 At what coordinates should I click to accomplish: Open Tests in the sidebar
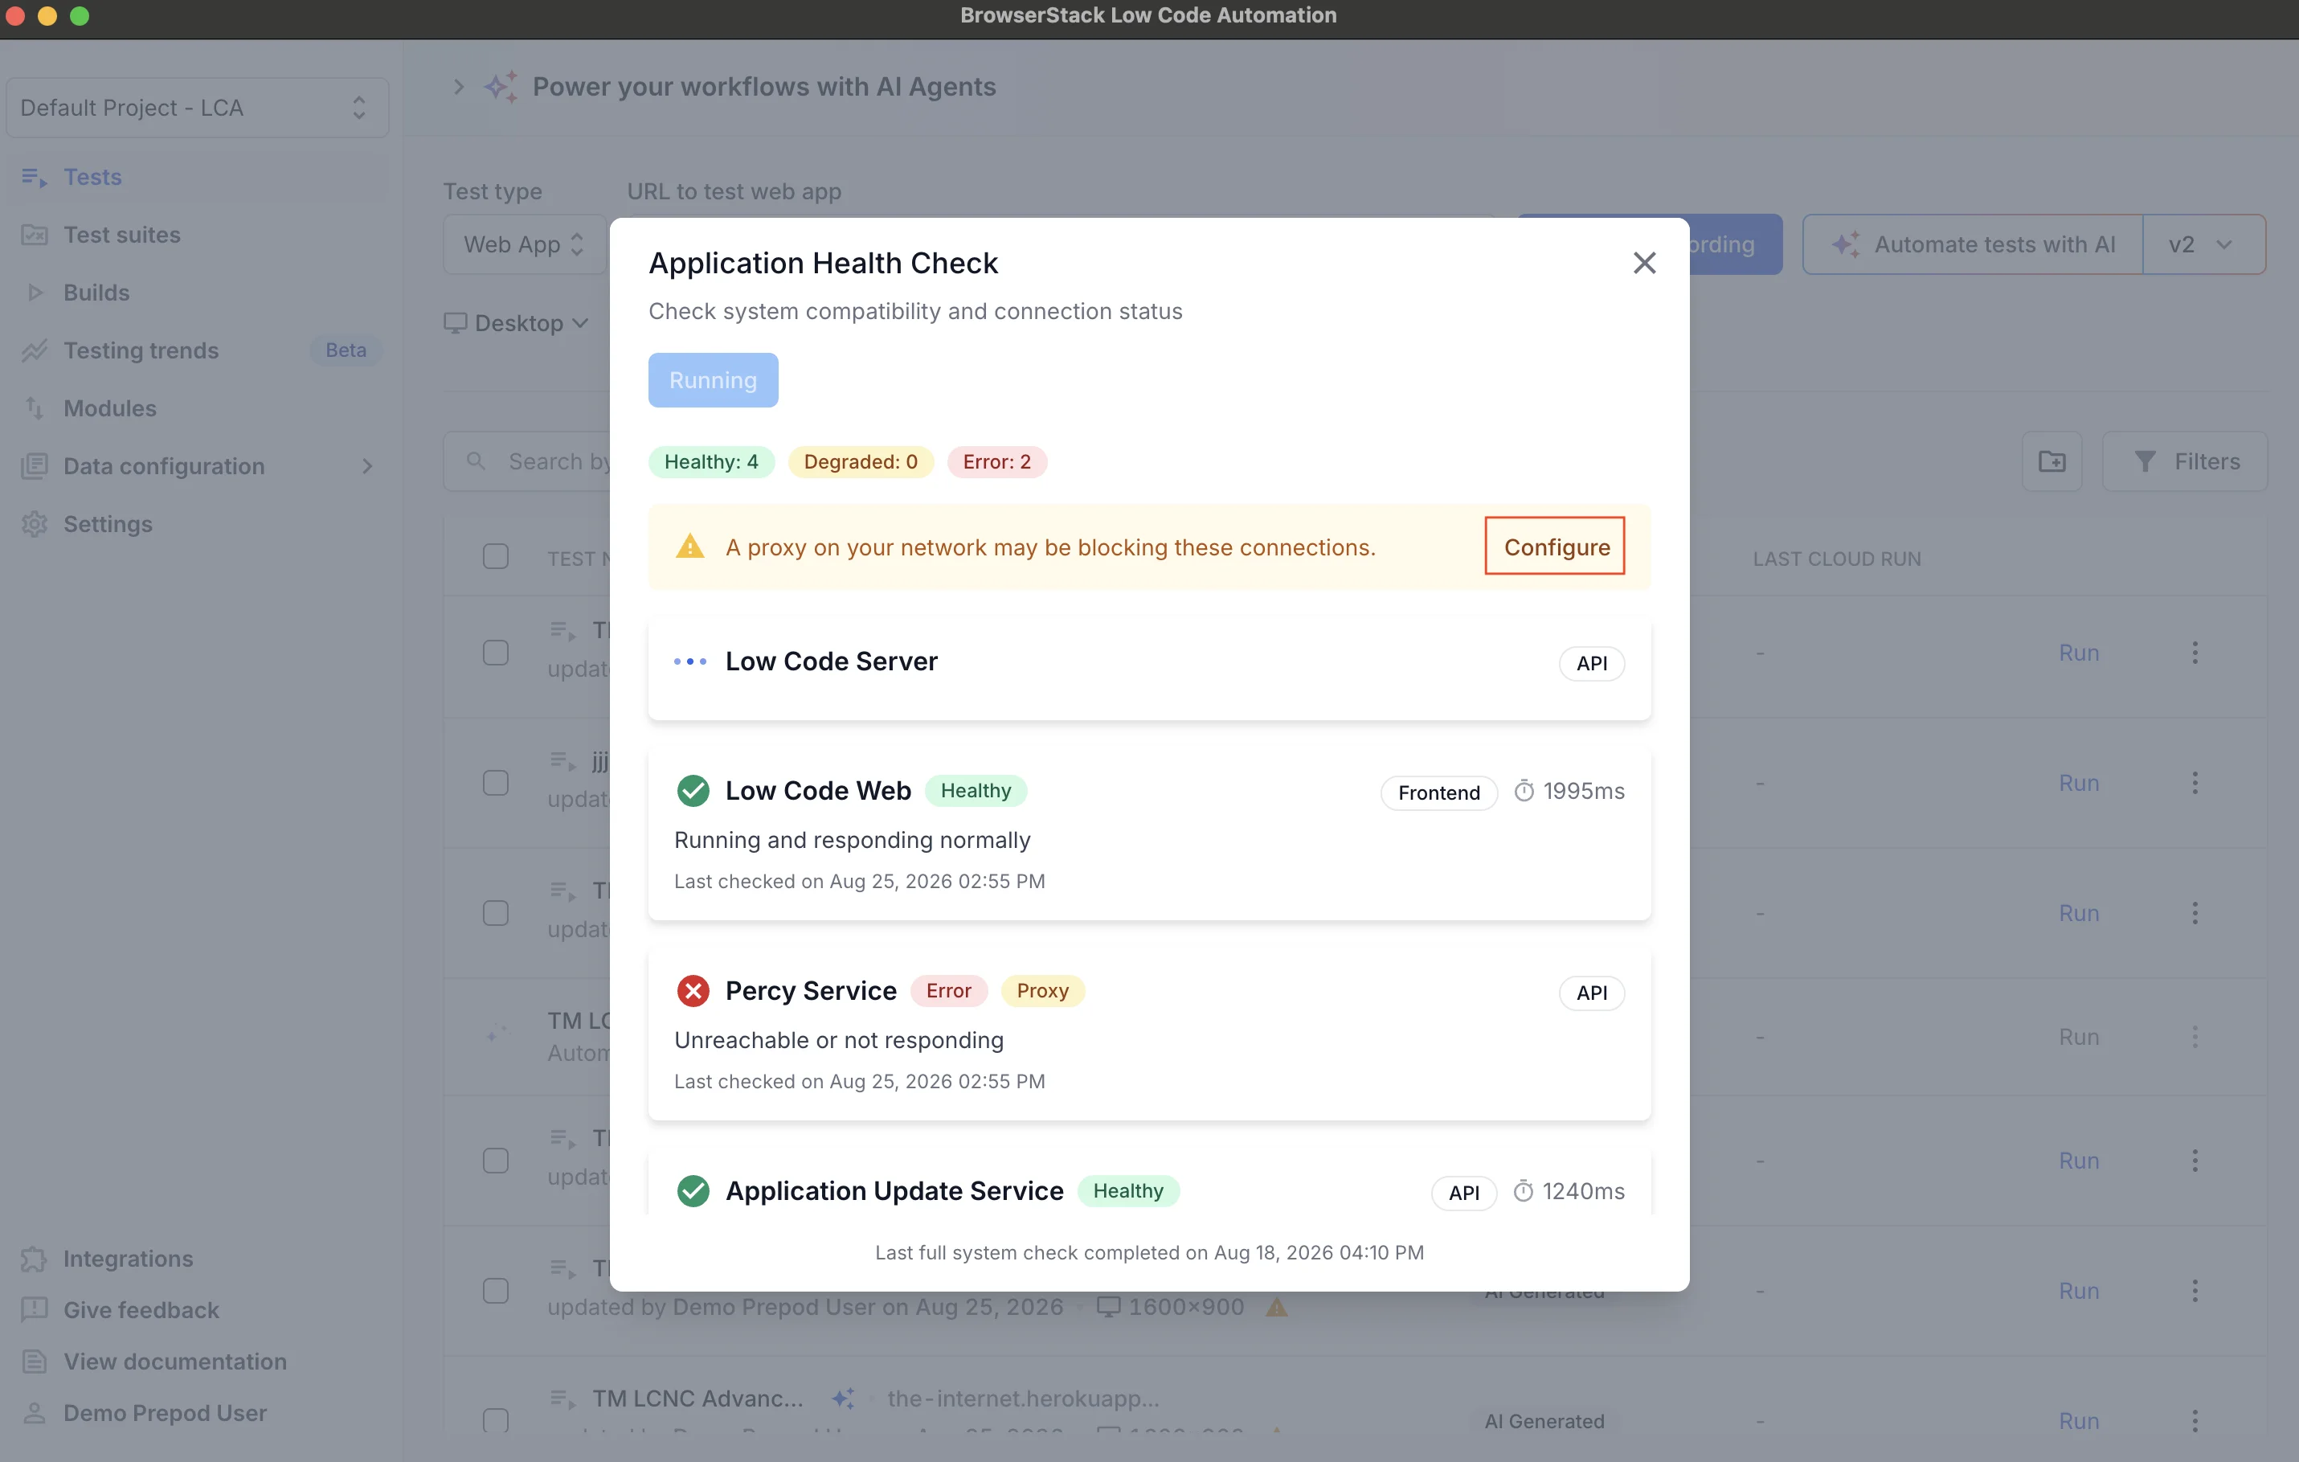click(92, 177)
